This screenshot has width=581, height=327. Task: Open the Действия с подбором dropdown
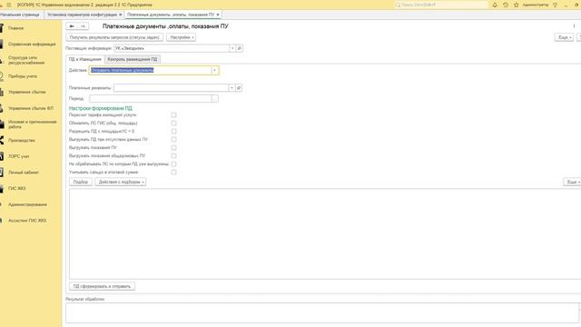pyautogui.click(x=121, y=182)
